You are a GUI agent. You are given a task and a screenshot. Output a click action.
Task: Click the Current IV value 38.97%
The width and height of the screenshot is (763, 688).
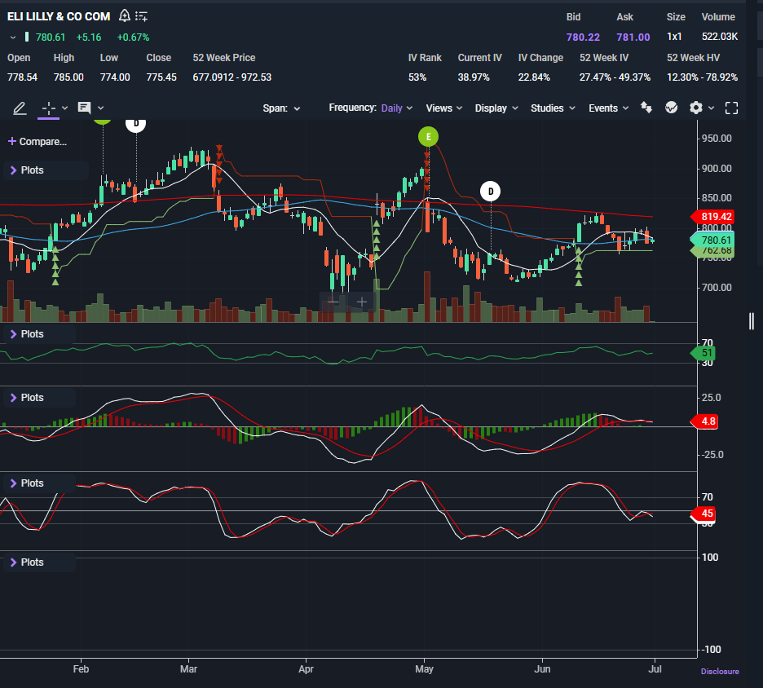tap(474, 77)
